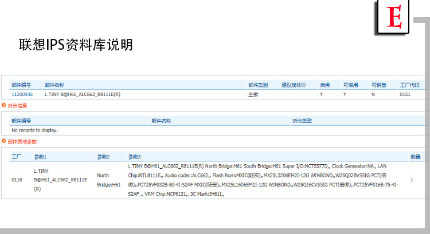Sort by 部件编号 column in top table
This screenshot has height=234, width=430.
click(21, 85)
